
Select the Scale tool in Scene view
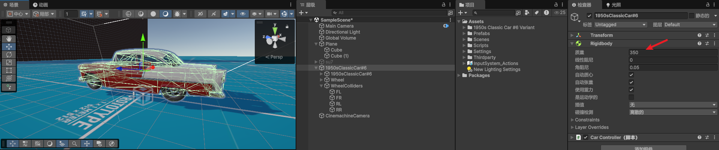(9, 62)
